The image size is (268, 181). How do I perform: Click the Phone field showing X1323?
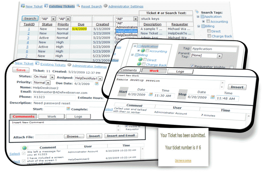(x=54, y=97)
